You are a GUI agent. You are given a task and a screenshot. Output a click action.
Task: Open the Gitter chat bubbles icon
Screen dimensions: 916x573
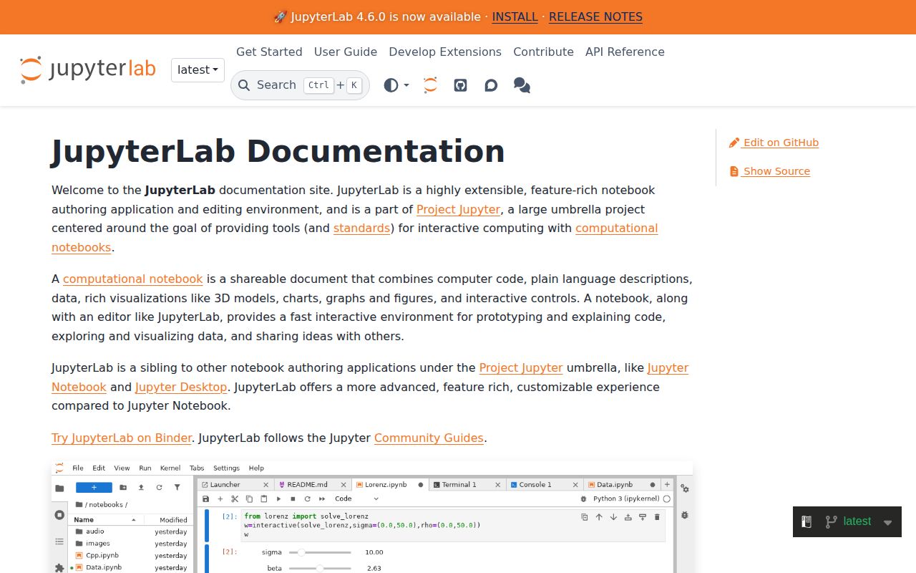(x=522, y=85)
